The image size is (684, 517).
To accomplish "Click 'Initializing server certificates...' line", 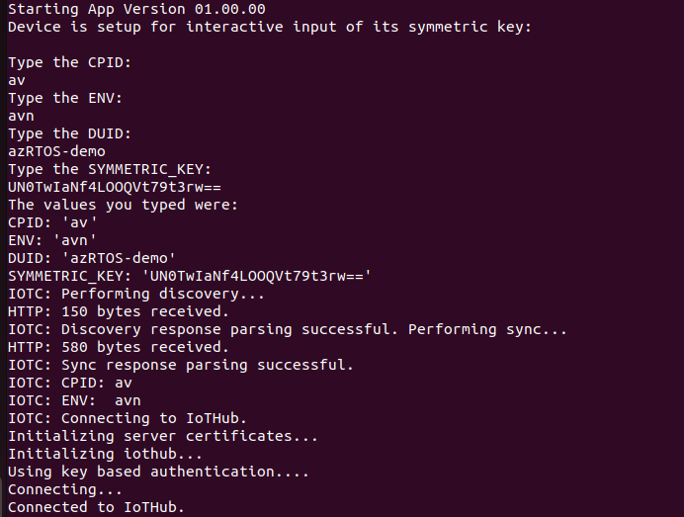I will [x=163, y=436].
